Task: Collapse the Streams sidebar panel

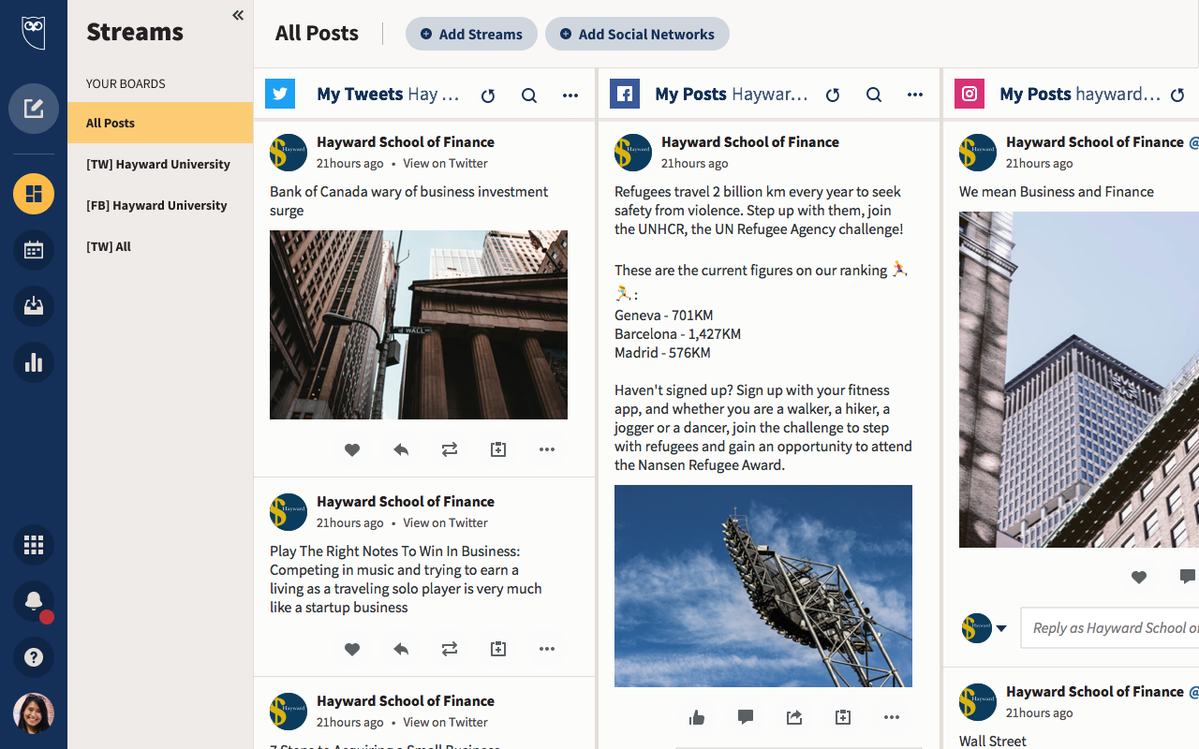Action: [238, 15]
